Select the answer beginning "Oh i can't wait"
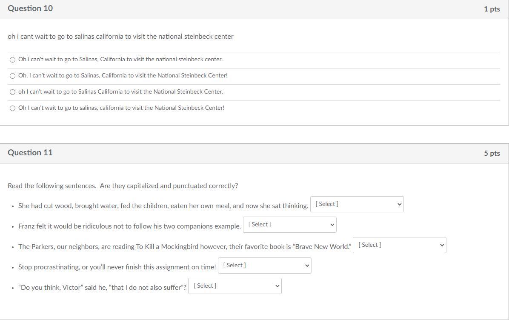This screenshot has height=320, width=509. (12, 60)
